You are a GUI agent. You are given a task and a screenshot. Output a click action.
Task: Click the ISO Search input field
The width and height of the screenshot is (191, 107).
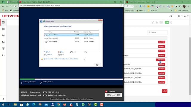click(x=157, y=32)
